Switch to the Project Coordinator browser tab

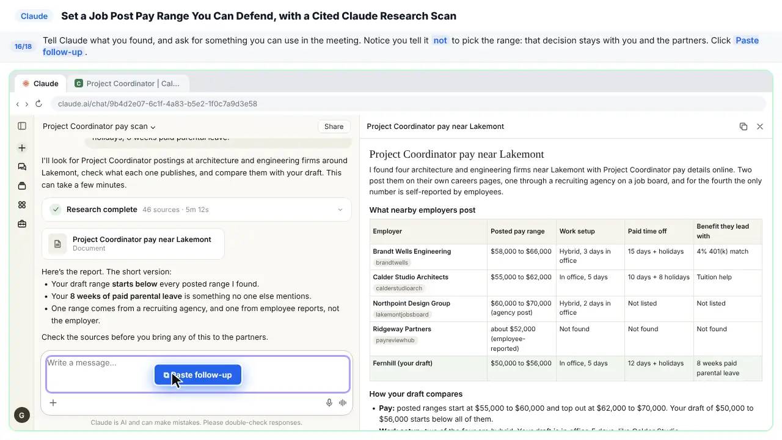[x=128, y=84]
